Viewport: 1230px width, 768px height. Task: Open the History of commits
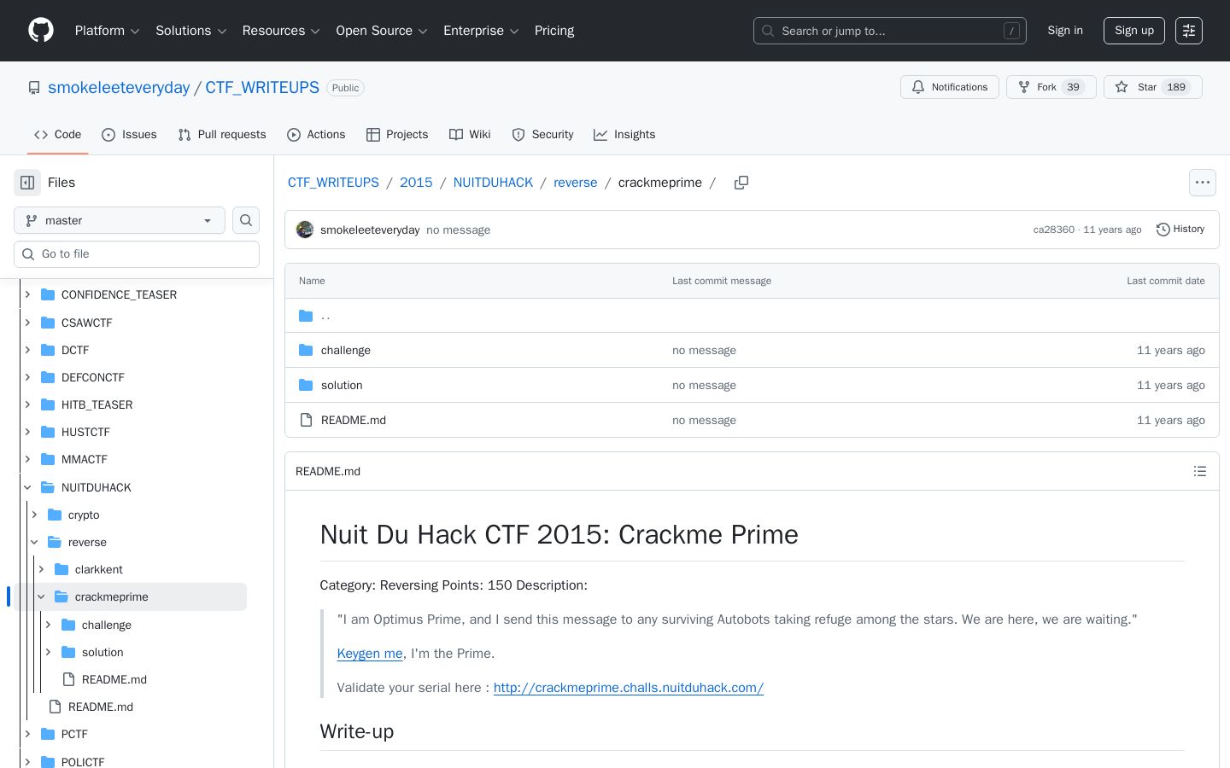[1180, 230]
